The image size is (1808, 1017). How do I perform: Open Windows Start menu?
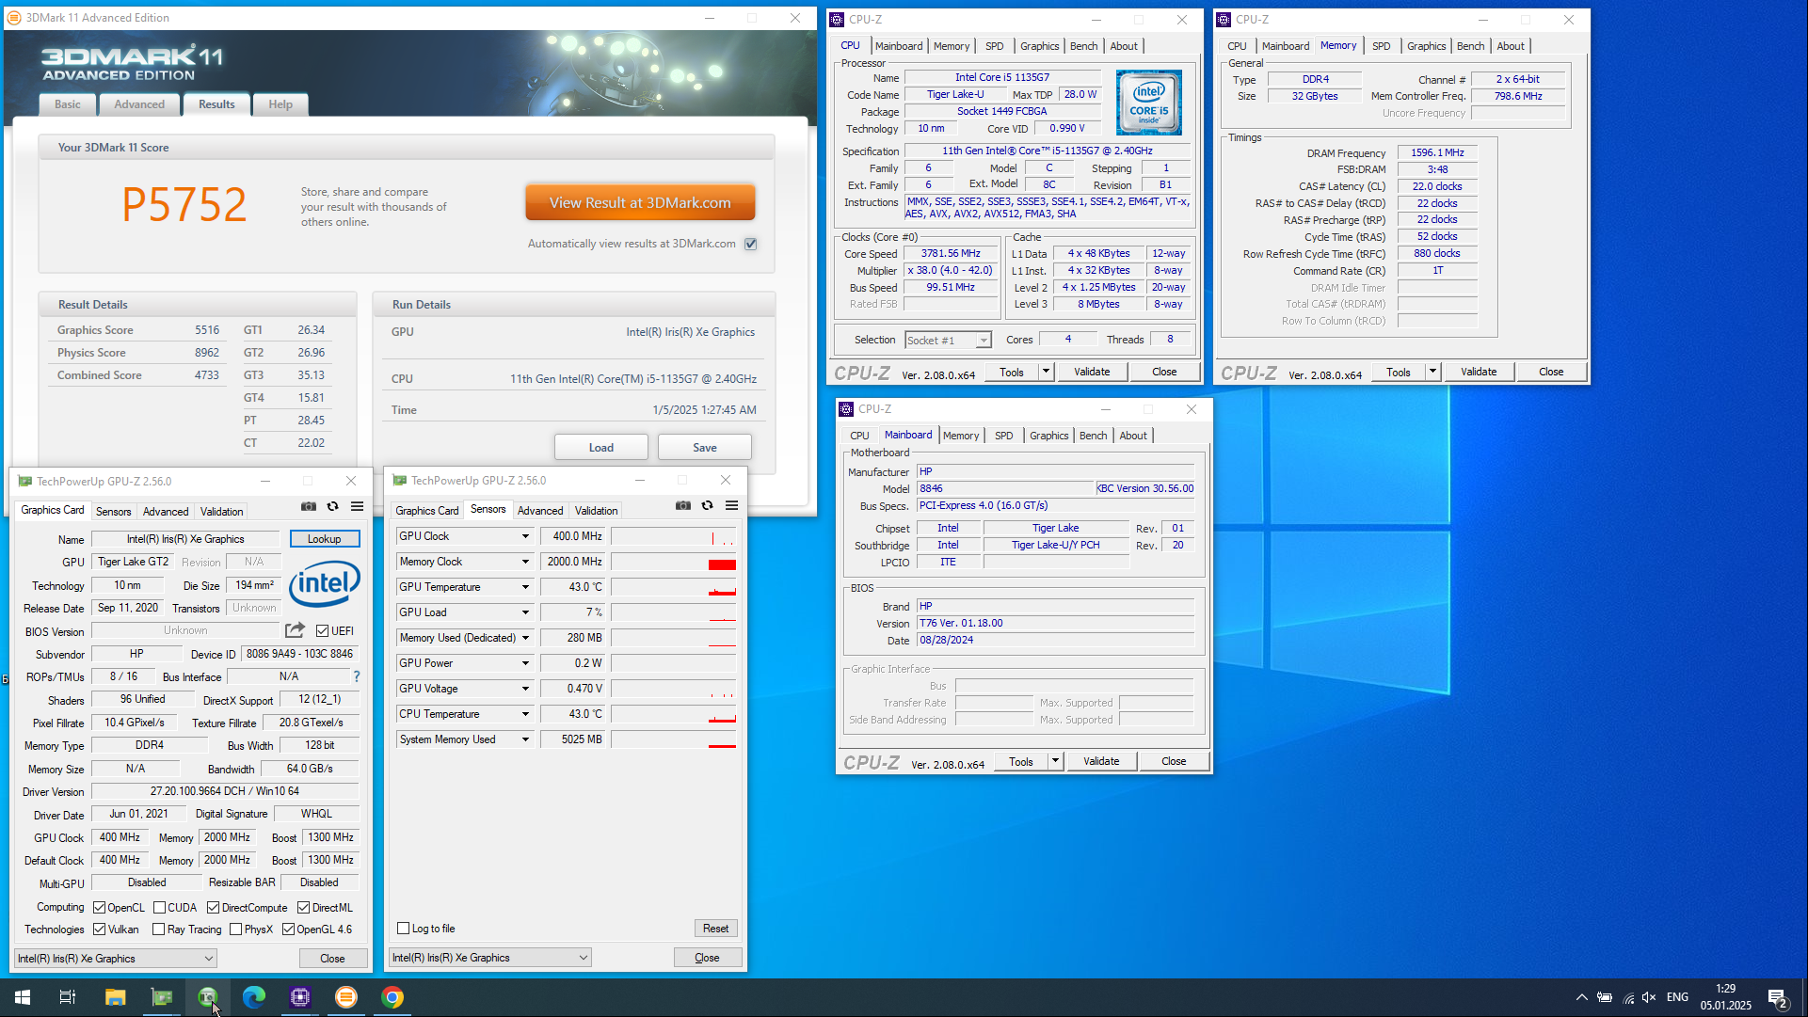pyautogui.click(x=23, y=997)
